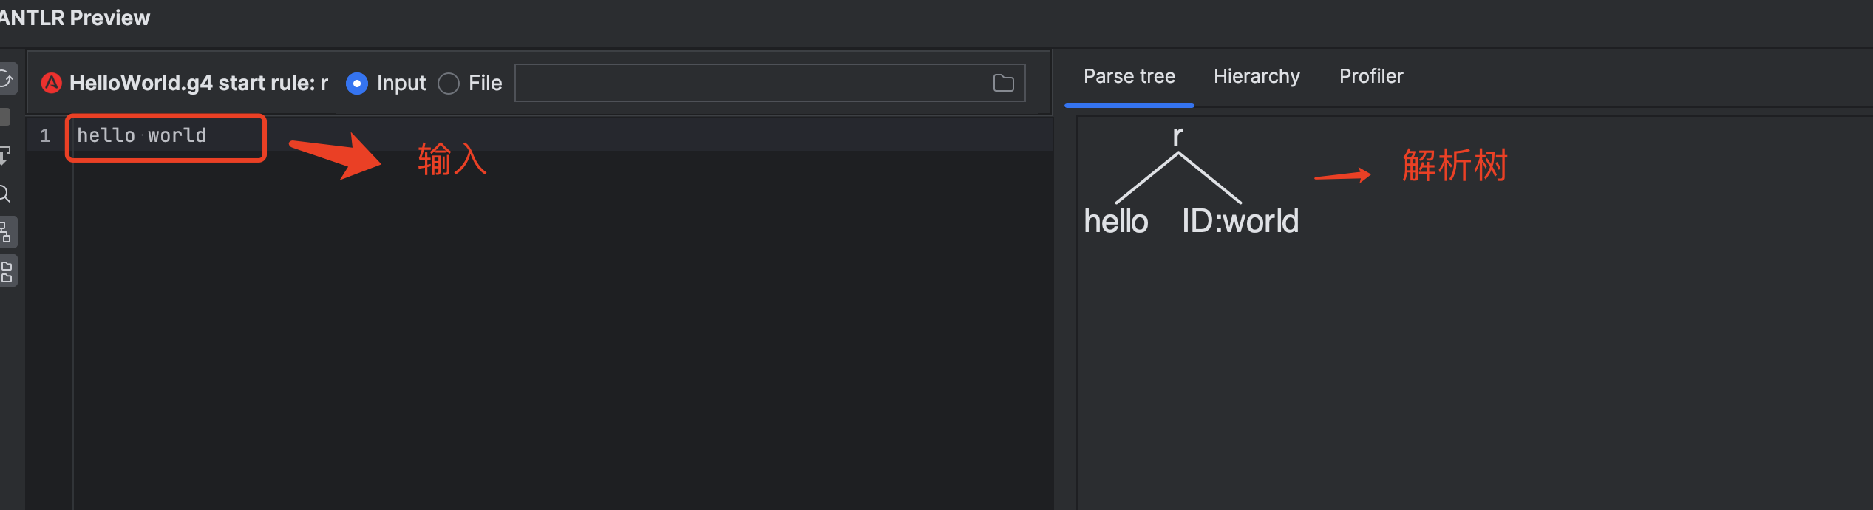Select root node r in parse tree
The height and width of the screenshot is (510, 1873).
tap(1177, 136)
